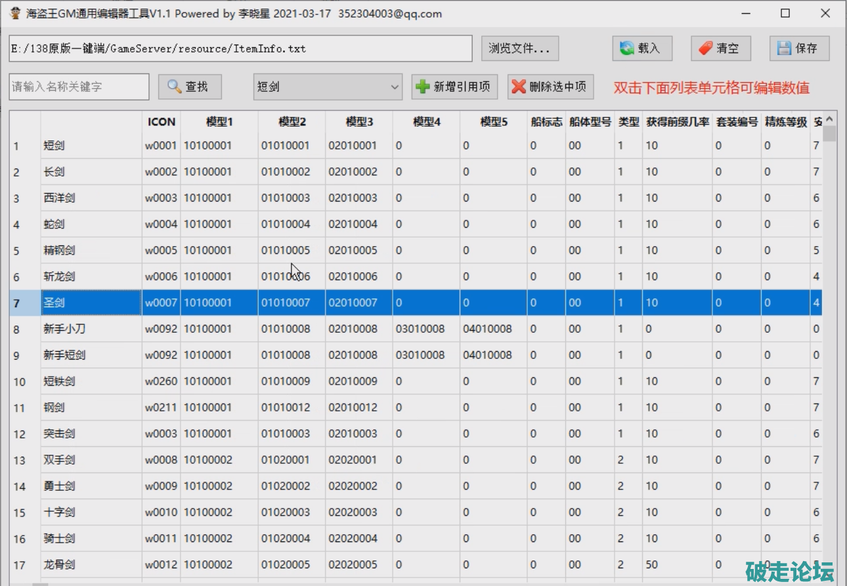Select row 17 named 龙骨剑
The image size is (847, 586).
tap(91, 564)
